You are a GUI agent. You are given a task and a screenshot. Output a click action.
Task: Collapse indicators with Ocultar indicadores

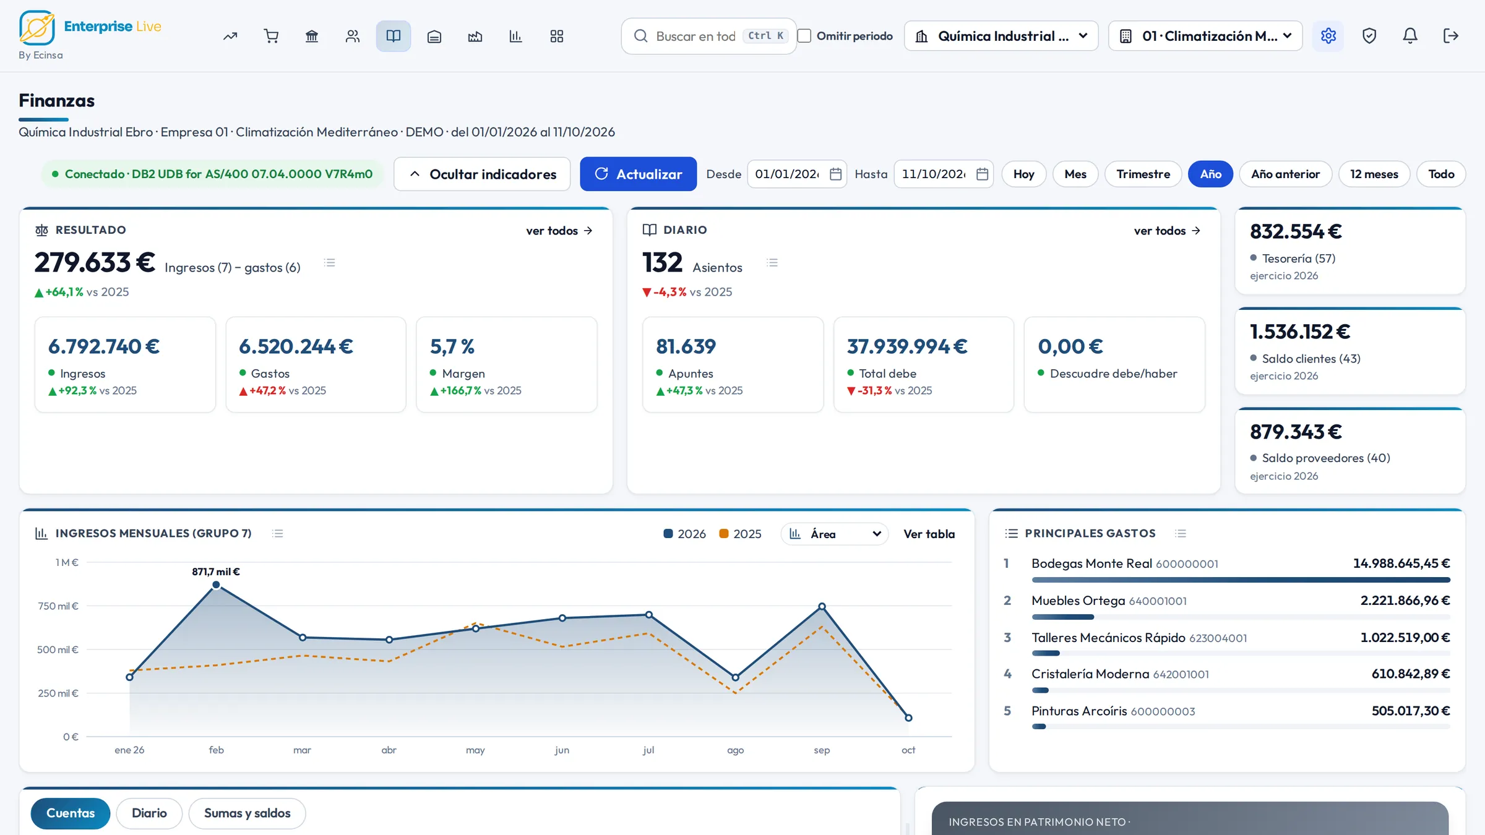click(x=482, y=174)
